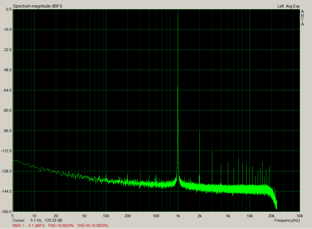Click the '-32.0' y-axis label
Image resolution: width=312 pixels, height=229 pixels.
(7, 50)
